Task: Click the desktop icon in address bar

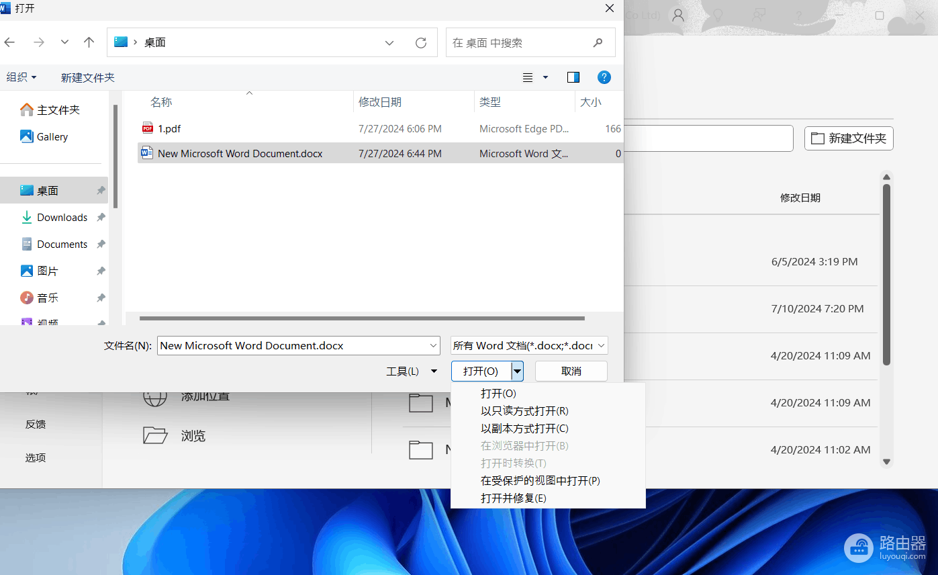Action: coord(121,42)
